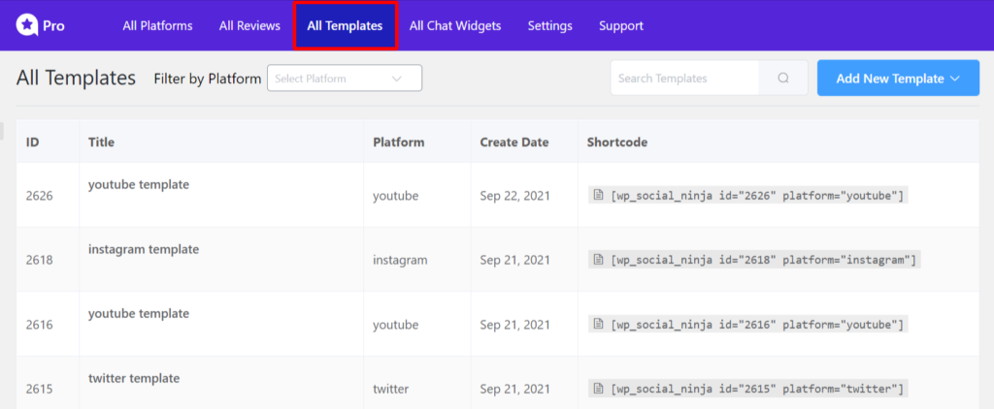Viewport: 994px width, 409px height.
Task: Copy shortcode icon for instagram template 2618
Action: pyautogui.click(x=597, y=260)
